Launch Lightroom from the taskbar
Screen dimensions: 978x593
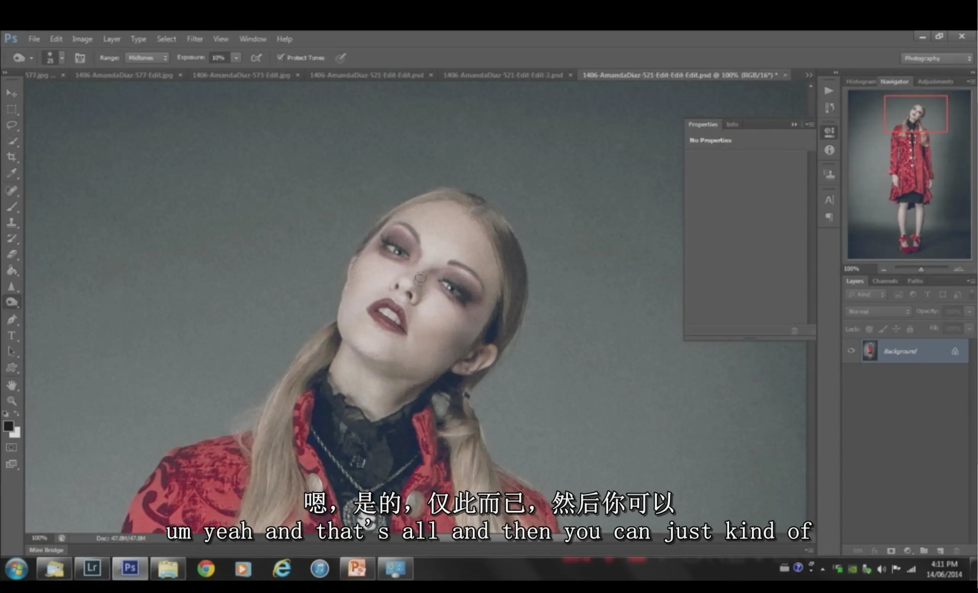pyautogui.click(x=92, y=569)
